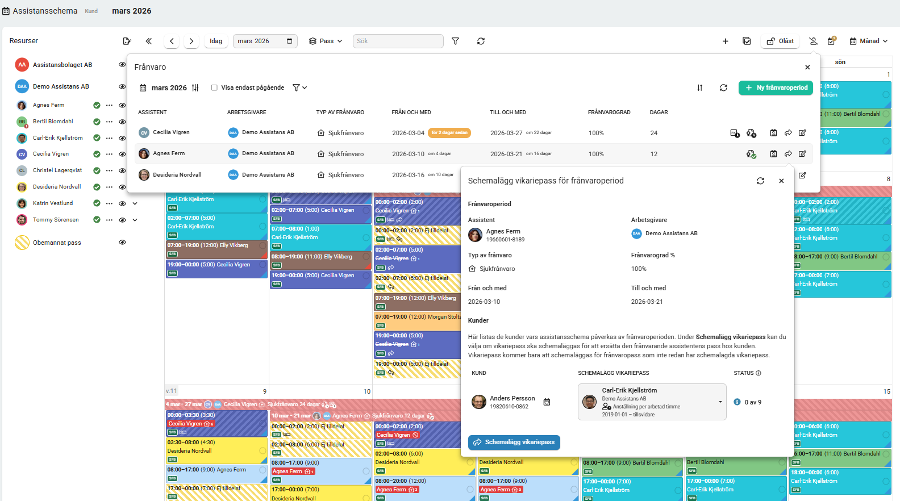Click Desideria Nordvall's absence row name
The image size is (900, 501).
point(177,175)
